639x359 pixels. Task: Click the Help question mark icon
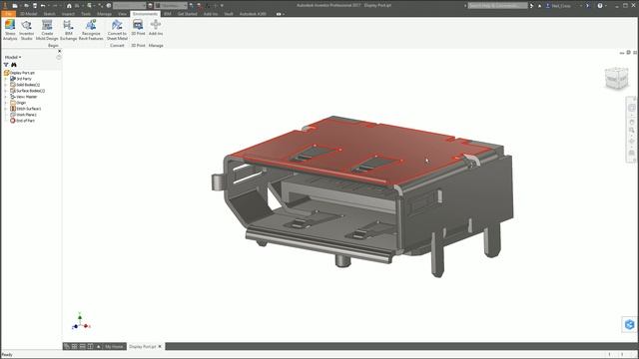600,6
